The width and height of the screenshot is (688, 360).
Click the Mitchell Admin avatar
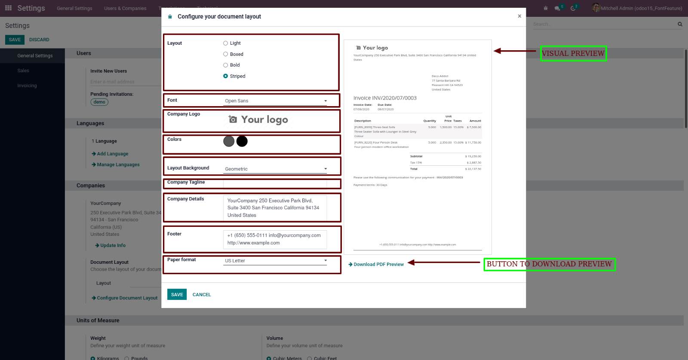[596, 8]
